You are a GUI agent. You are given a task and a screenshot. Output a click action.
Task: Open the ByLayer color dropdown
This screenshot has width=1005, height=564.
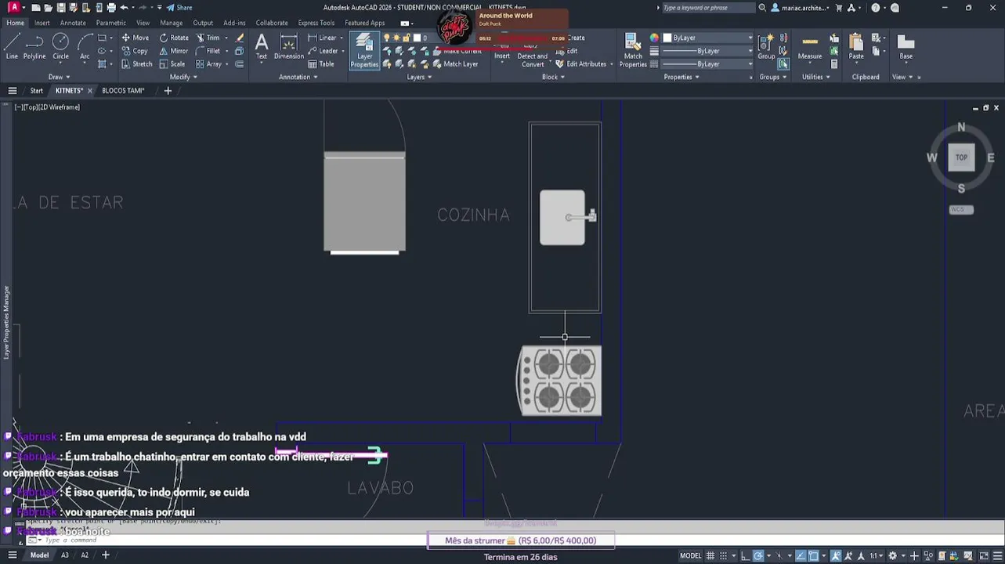point(708,38)
